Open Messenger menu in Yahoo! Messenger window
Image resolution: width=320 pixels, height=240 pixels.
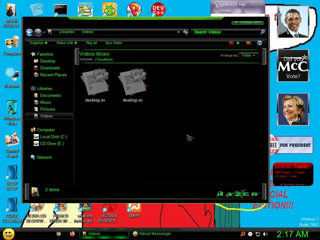click(222, 10)
